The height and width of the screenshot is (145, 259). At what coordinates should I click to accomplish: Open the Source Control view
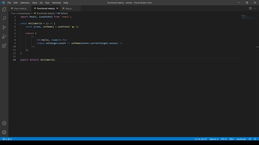pyautogui.click(x=4, y=27)
